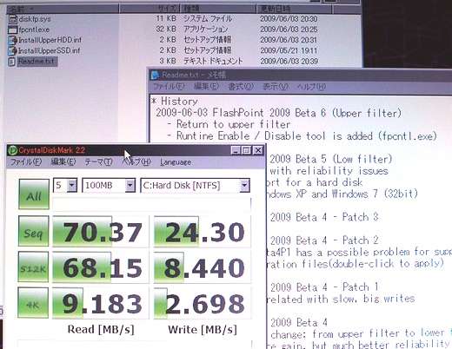Click '2009 Beta 5 (Low filter)' line
452x349 pixels.
331,159
